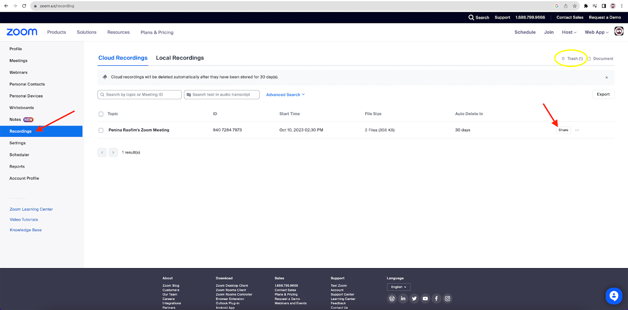Click the browser back arrow
The height and width of the screenshot is (310, 628).
(6, 6)
